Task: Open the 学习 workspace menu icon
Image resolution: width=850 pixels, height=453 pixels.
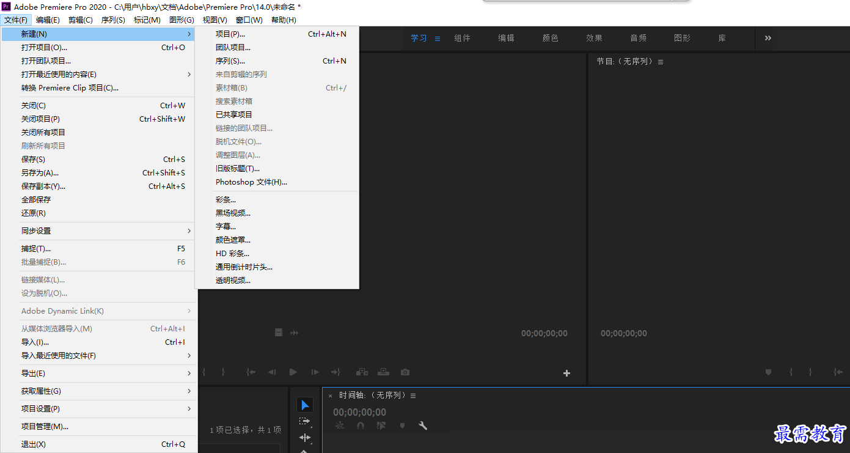Action: [438, 39]
